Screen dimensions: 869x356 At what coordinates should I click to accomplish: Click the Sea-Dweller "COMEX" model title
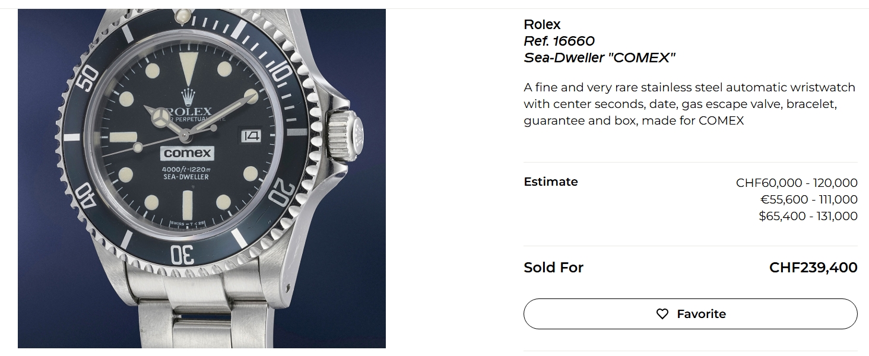(600, 58)
